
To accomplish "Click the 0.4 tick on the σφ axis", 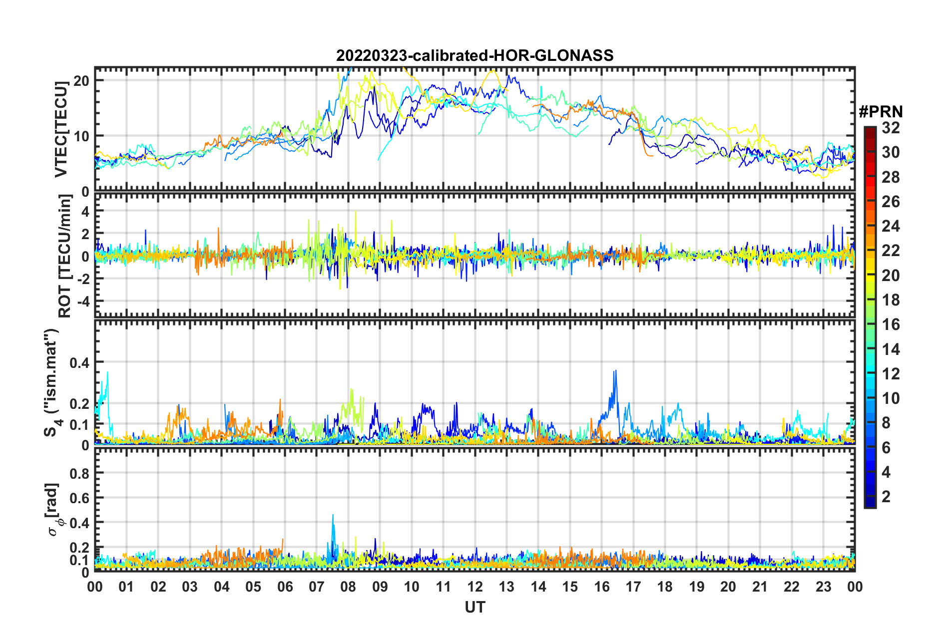I will (x=80, y=523).
